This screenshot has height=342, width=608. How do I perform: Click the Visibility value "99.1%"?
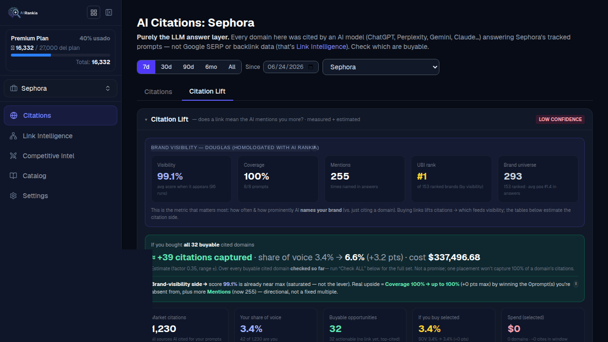170,176
